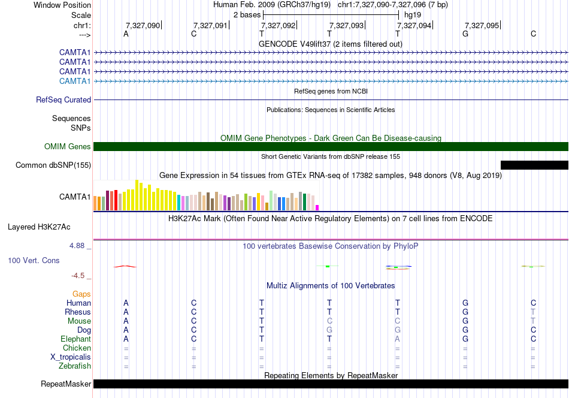The width and height of the screenshot is (569, 398).
Task: Select the chr1: ruler label
Action: pos(82,25)
